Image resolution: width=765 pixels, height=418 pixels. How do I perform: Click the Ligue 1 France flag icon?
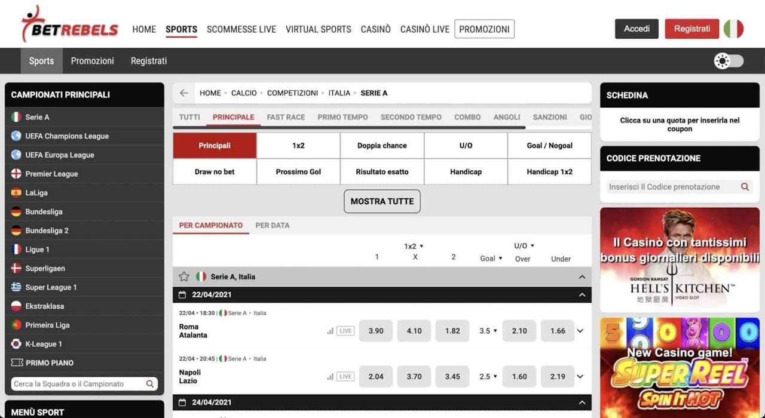(x=16, y=250)
